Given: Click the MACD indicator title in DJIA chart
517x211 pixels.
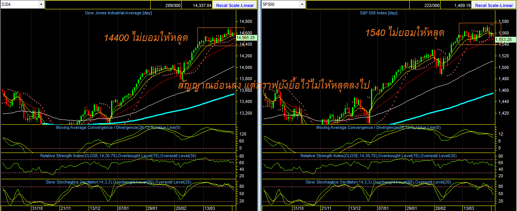Looking at the screenshot, I should point(118,127).
